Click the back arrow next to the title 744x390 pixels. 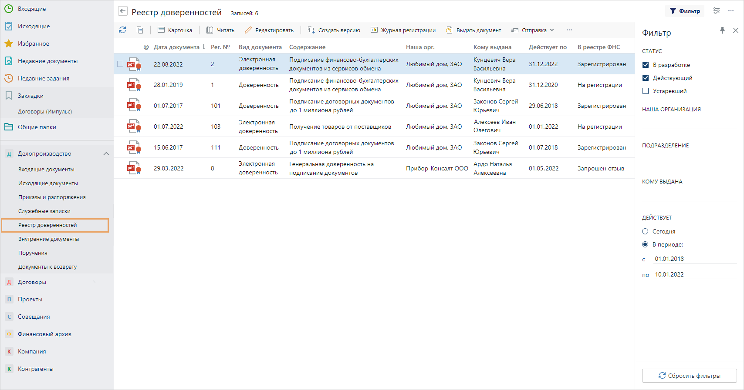pyautogui.click(x=123, y=12)
